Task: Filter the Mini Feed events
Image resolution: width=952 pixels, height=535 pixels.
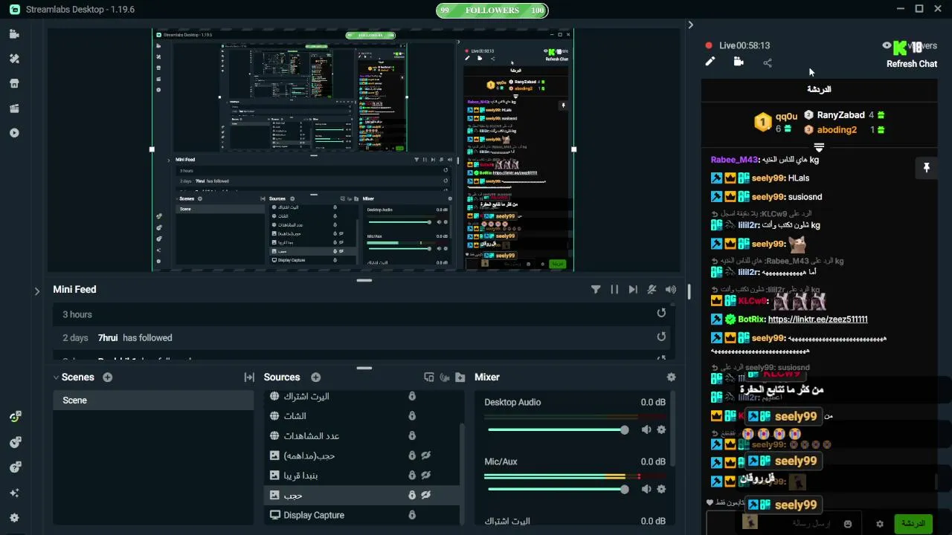Action: tap(596, 290)
